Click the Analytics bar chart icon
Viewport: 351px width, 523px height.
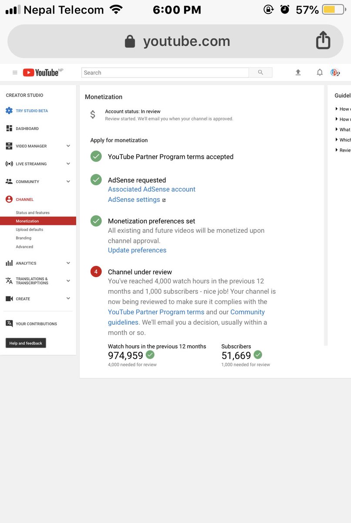(9, 263)
